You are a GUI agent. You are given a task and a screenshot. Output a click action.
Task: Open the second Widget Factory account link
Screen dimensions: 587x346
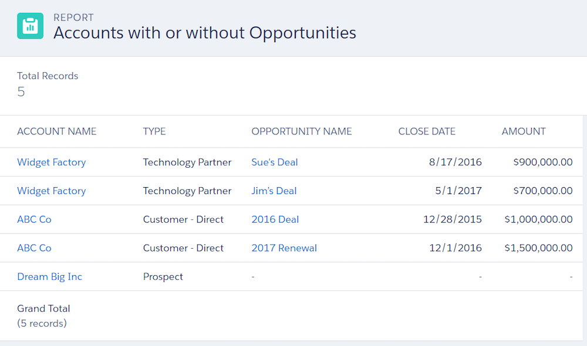click(51, 191)
